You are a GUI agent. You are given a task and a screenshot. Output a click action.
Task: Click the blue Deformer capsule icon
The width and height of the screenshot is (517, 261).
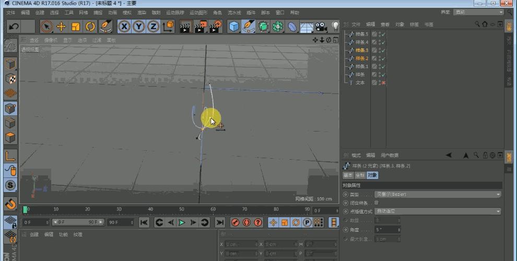(x=292, y=27)
